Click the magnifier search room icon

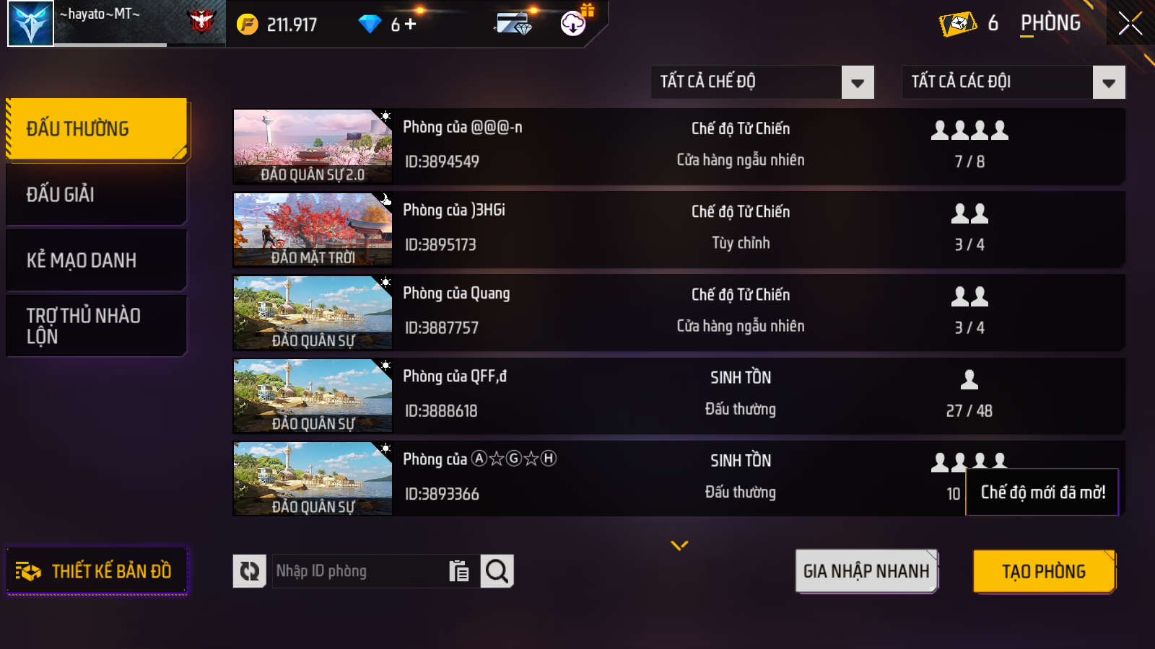click(x=497, y=571)
